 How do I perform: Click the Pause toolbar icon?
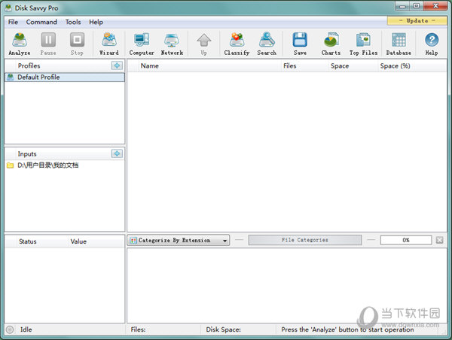click(48, 44)
